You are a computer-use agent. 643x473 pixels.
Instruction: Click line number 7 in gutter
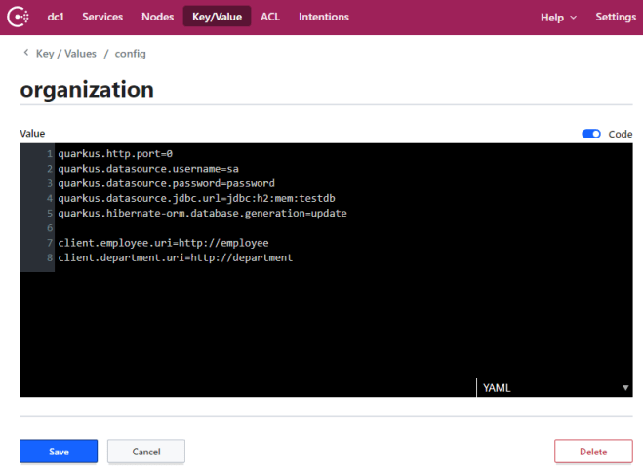tap(48, 242)
